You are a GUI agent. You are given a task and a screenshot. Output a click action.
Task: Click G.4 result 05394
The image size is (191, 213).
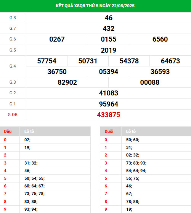(109, 72)
